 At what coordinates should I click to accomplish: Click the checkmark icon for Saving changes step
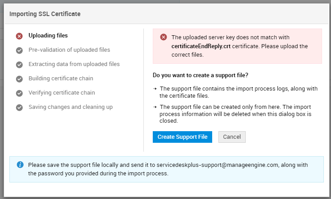click(x=19, y=108)
